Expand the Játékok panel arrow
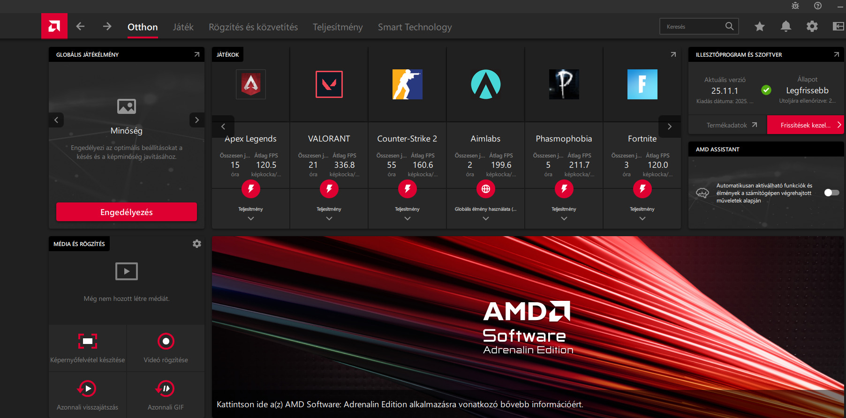The width and height of the screenshot is (846, 418). click(x=673, y=54)
